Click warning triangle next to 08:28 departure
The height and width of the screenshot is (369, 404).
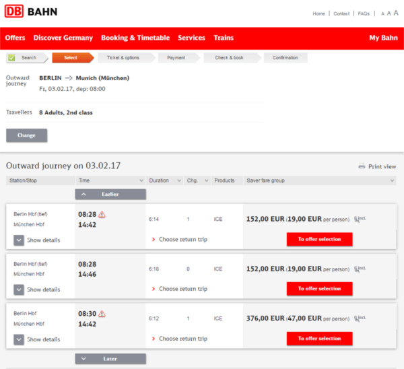(x=102, y=214)
